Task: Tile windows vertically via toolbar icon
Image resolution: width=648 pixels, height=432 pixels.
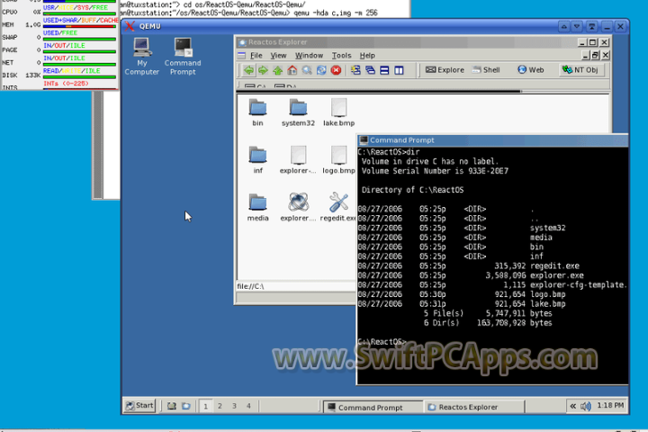Action: [x=399, y=70]
